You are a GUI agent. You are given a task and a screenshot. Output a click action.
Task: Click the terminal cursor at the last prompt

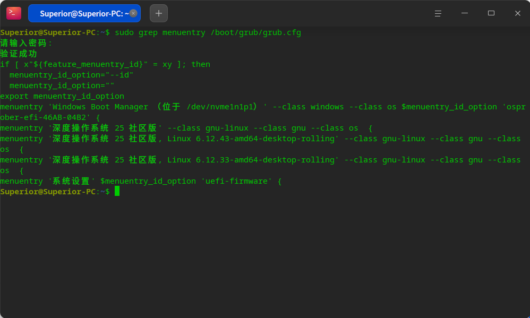click(x=117, y=191)
